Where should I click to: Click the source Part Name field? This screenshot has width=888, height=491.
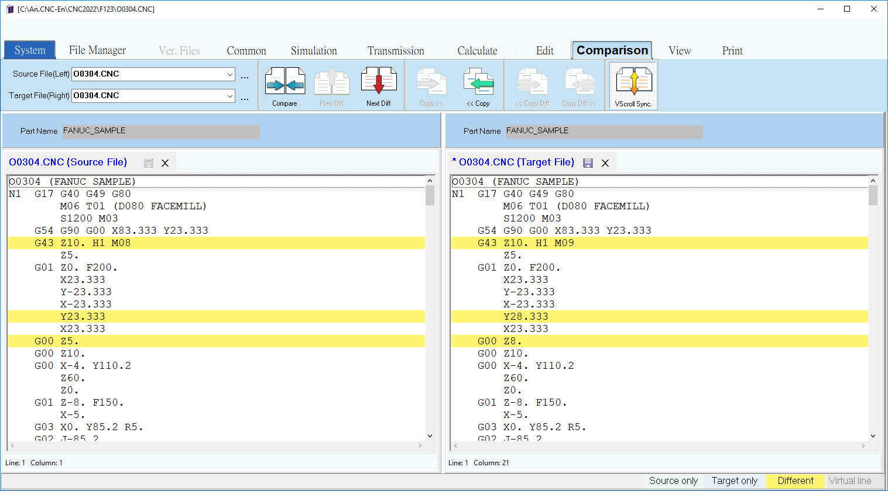[x=161, y=131]
